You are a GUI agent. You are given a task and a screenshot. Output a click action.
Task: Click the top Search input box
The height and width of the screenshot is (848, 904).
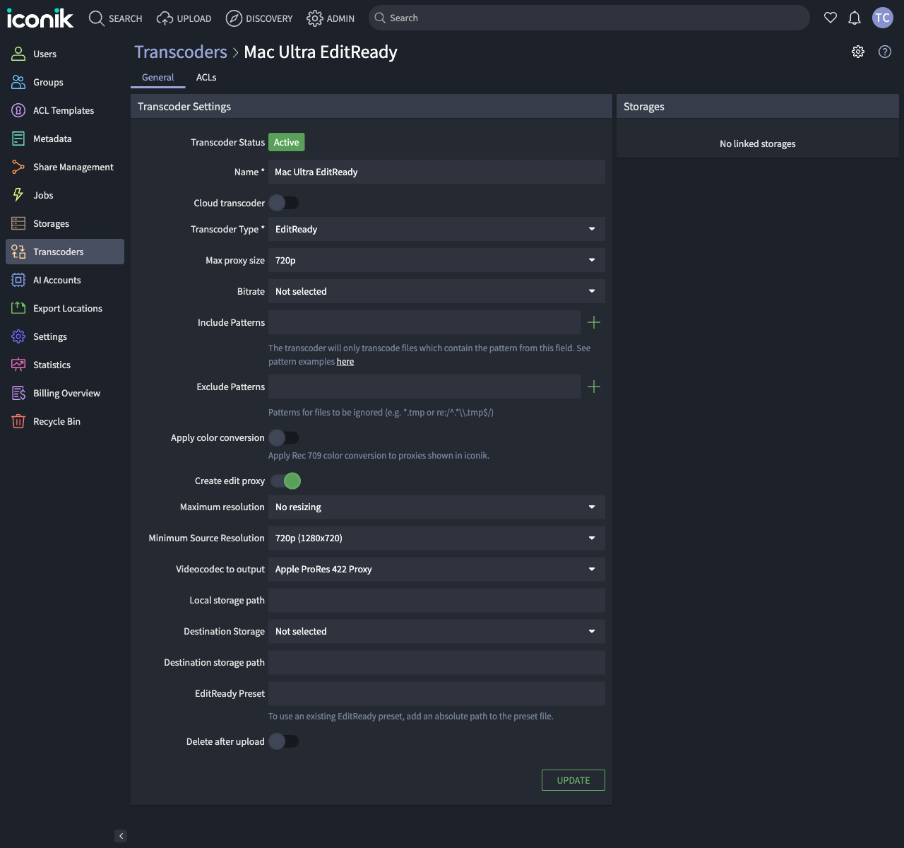click(589, 18)
